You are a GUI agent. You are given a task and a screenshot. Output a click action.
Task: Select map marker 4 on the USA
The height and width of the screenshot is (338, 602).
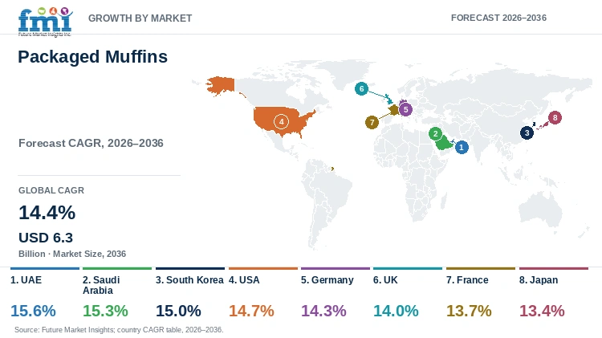click(281, 122)
